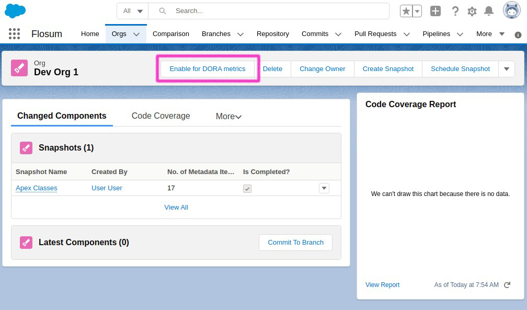Viewport: 527px width, 310px height.
Task: Focus the global search field
Action: [277, 11]
